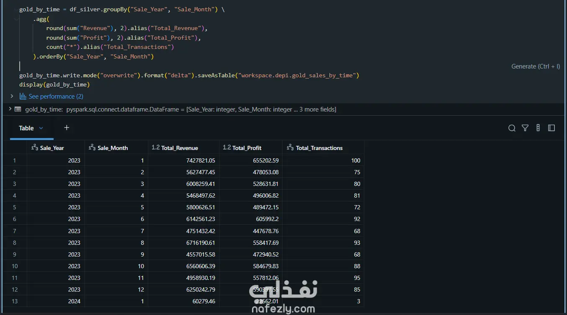This screenshot has width=567, height=315.
Task: Expand the See performance section chevron
Action: click(x=12, y=96)
